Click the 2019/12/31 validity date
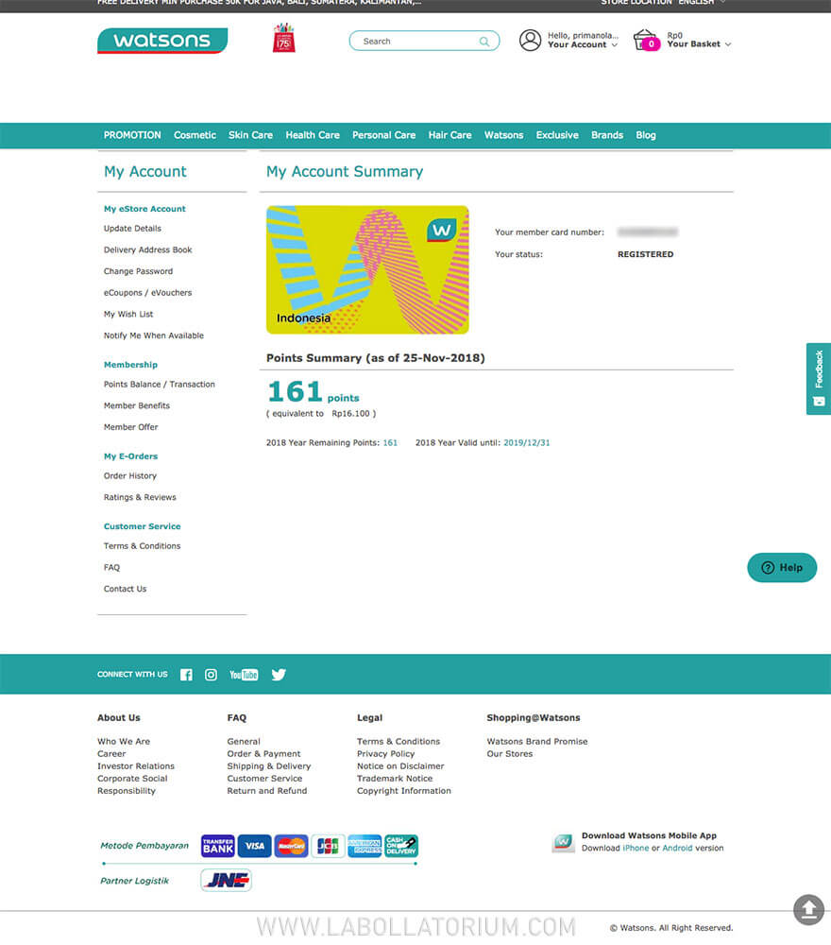Viewport: 831px width, 945px height. (526, 442)
